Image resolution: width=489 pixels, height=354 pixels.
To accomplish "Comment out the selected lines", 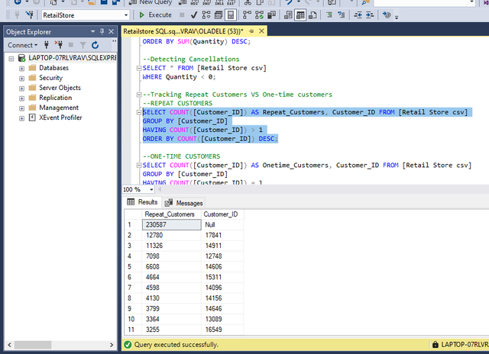I will click(329, 15).
